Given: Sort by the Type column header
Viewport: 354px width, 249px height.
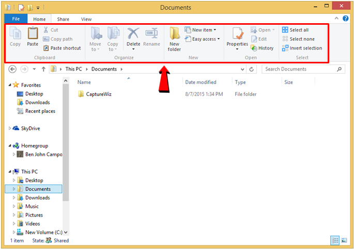Looking at the screenshot, I should coord(240,82).
